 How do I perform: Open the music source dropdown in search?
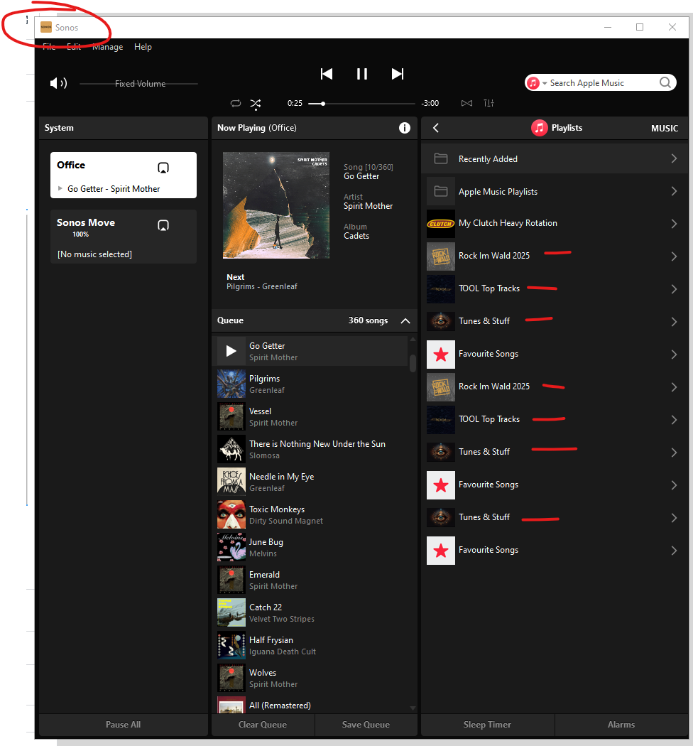[545, 83]
